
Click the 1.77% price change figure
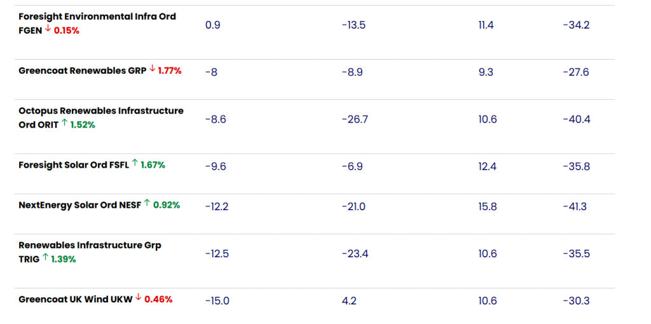click(x=170, y=71)
